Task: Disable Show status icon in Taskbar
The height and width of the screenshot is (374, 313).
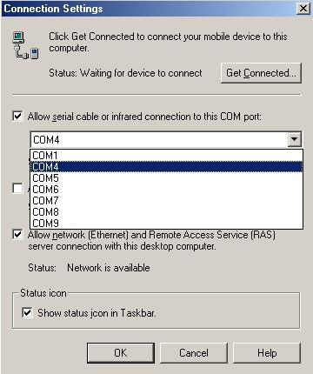Action: (27, 312)
